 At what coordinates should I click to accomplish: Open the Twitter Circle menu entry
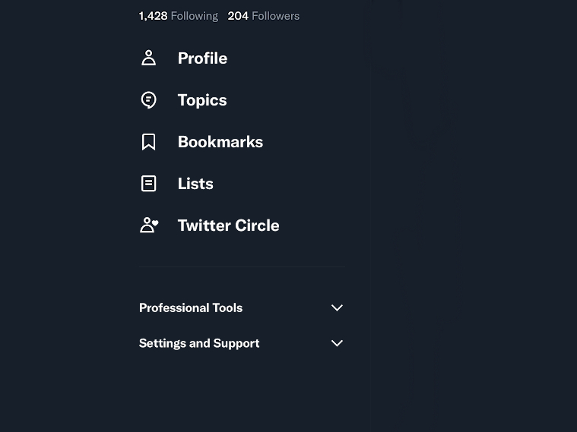pos(228,225)
